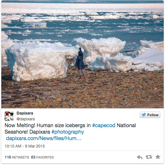165x165 pixels.
Task: Click the RETWEETS label text
Action: (20, 157)
